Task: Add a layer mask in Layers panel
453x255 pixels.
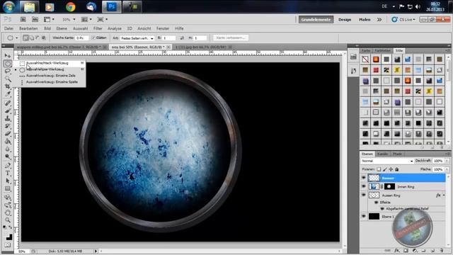Action: click(406, 250)
